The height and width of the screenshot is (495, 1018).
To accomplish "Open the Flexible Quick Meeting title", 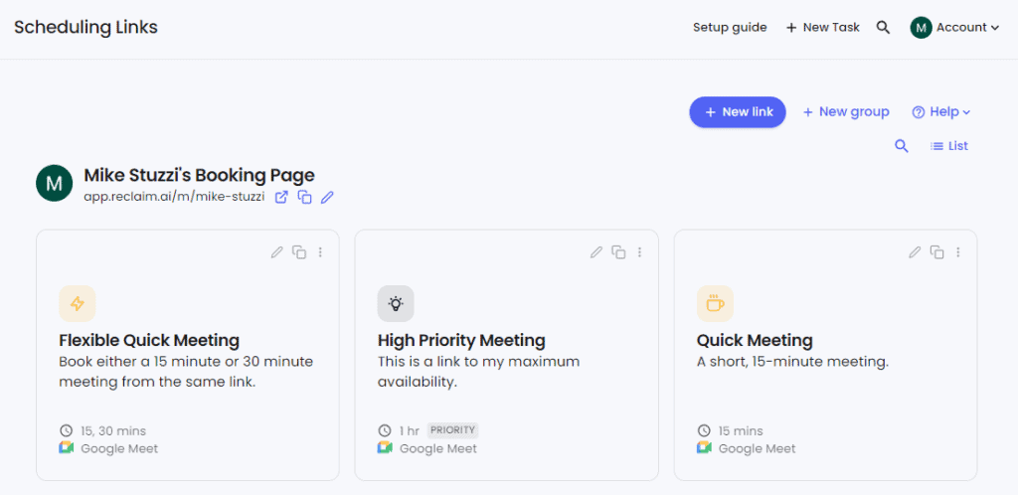I will coord(149,340).
